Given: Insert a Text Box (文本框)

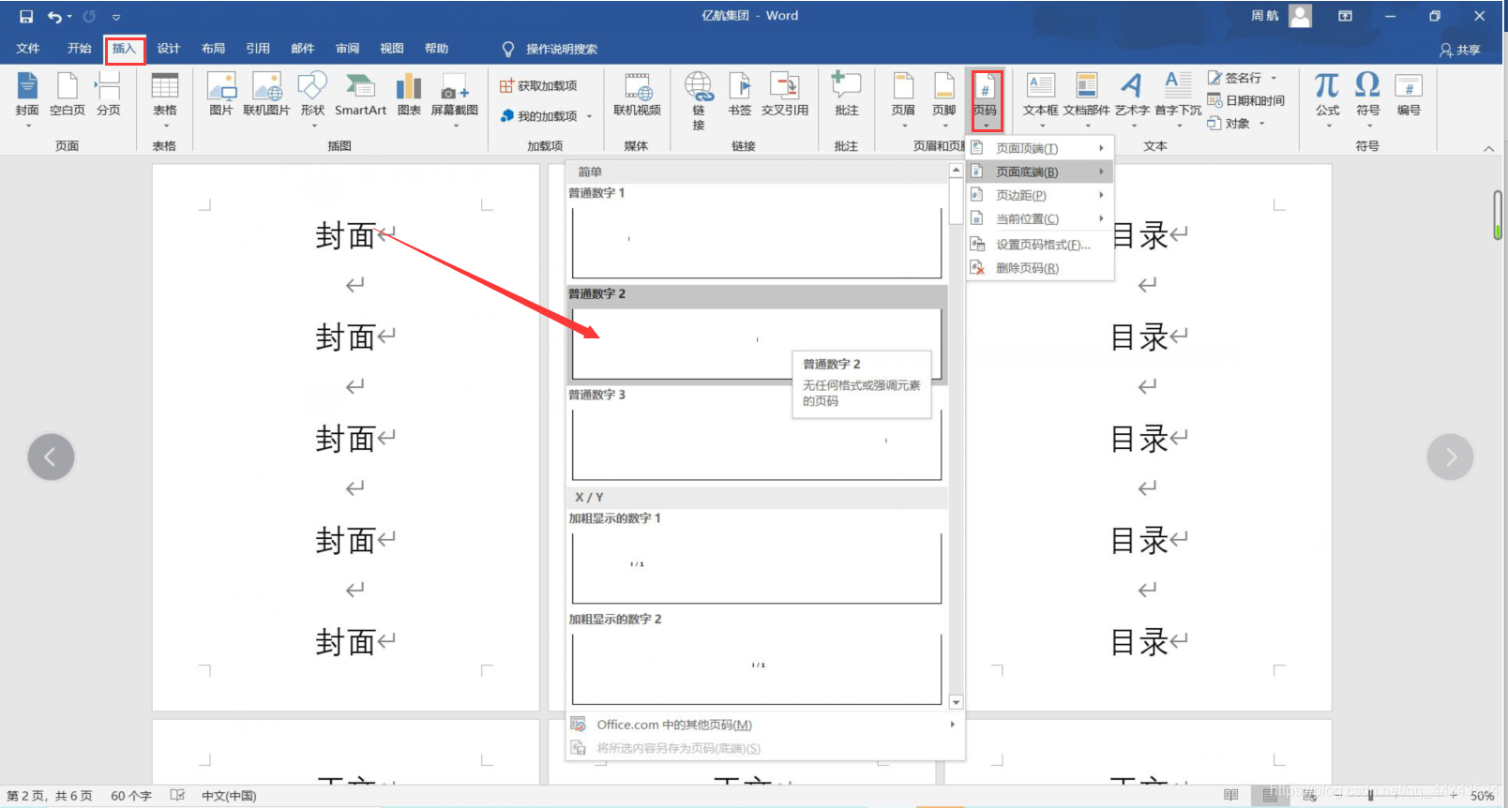Looking at the screenshot, I should click(1041, 99).
